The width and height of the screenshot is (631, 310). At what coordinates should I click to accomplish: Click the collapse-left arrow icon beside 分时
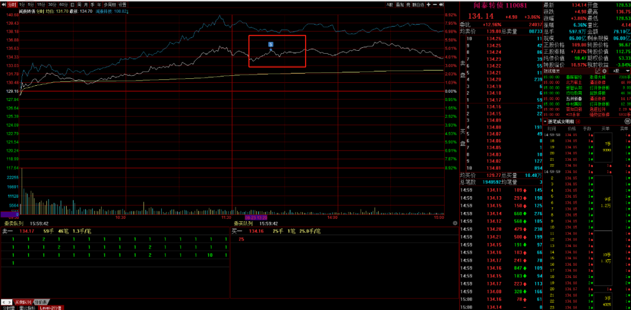tap(4, 5)
